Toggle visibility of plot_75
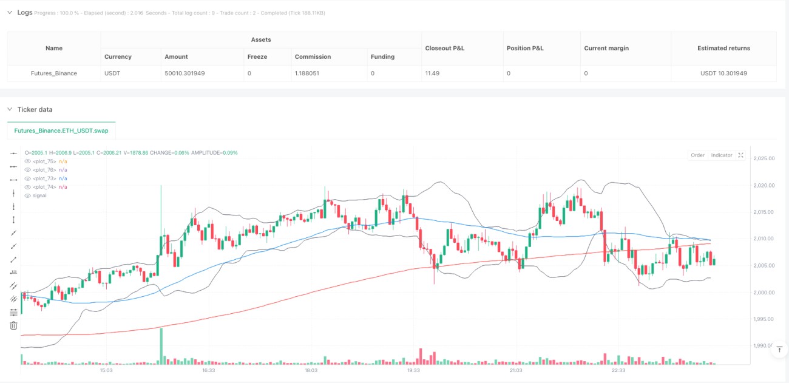 pos(27,161)
